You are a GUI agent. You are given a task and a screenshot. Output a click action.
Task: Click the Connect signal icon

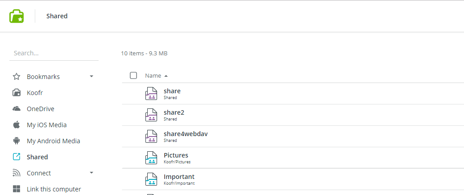[17, 173]
